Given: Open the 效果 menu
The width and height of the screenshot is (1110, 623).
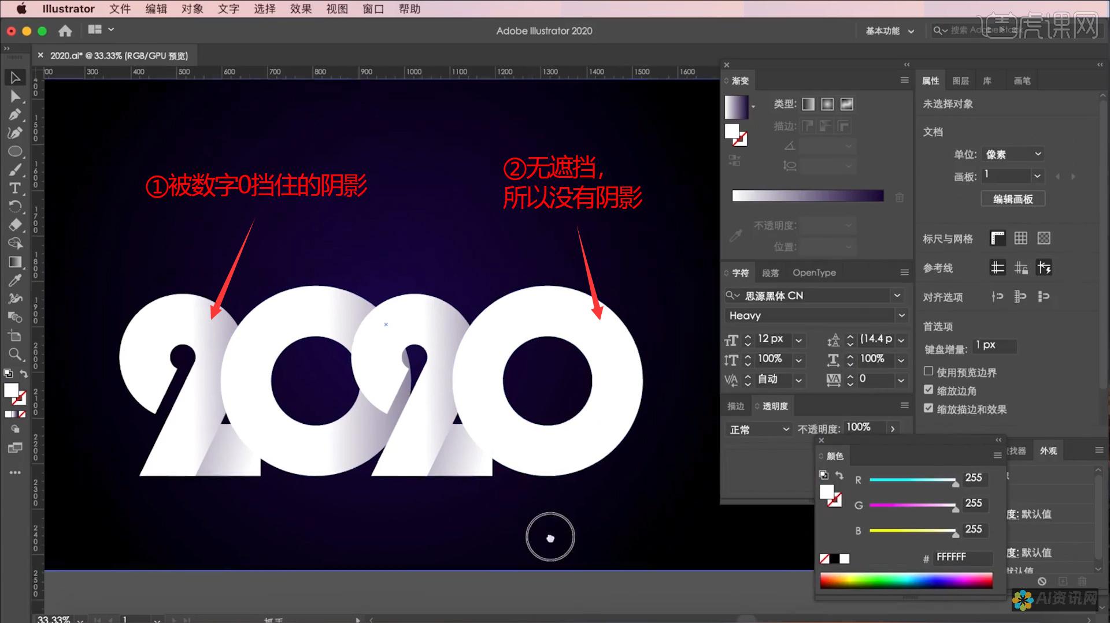Looking at the screenshot, I should coord(301,9).
